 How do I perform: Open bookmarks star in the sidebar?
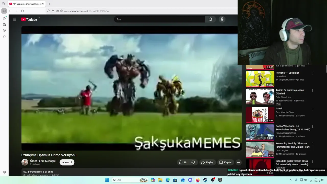coord(4,37)
